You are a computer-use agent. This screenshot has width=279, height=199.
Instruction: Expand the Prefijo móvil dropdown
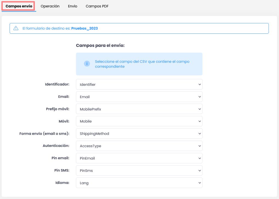click(x=139, y=109)
